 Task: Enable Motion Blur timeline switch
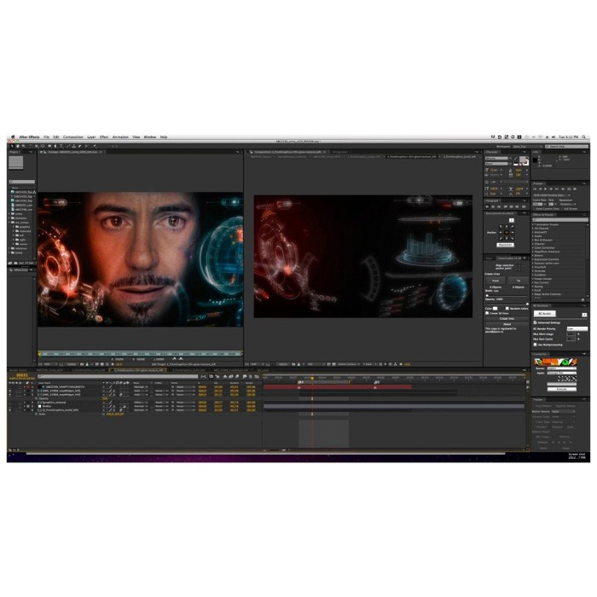click(x=237, y=377)
